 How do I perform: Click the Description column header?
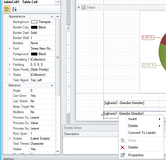pyautogui.click(x=91, y=134)
